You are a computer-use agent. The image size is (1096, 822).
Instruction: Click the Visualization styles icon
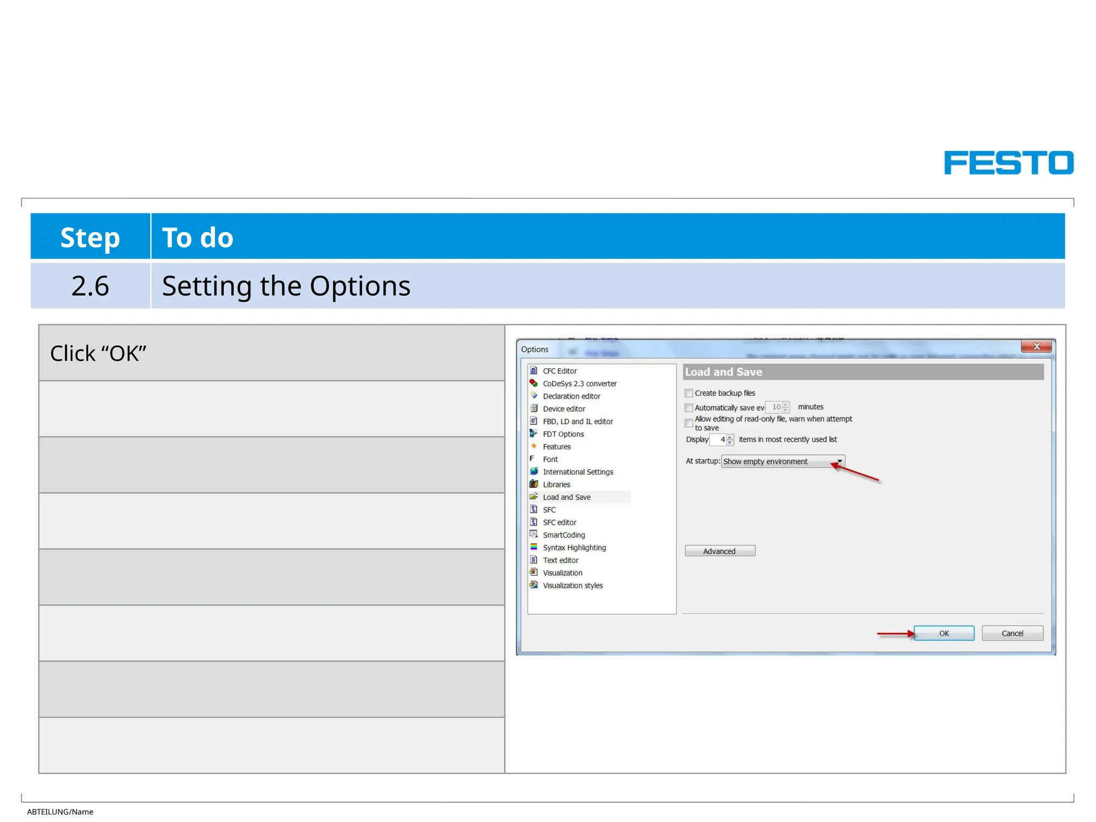(x=534, y=585)
